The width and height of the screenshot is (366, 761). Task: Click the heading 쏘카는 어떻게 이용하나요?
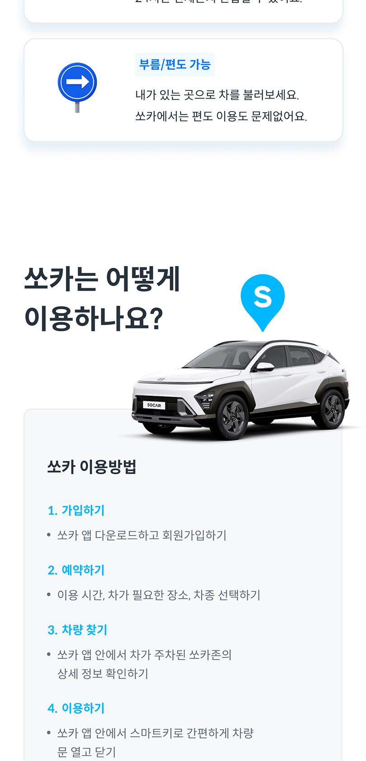pos(102,299)
